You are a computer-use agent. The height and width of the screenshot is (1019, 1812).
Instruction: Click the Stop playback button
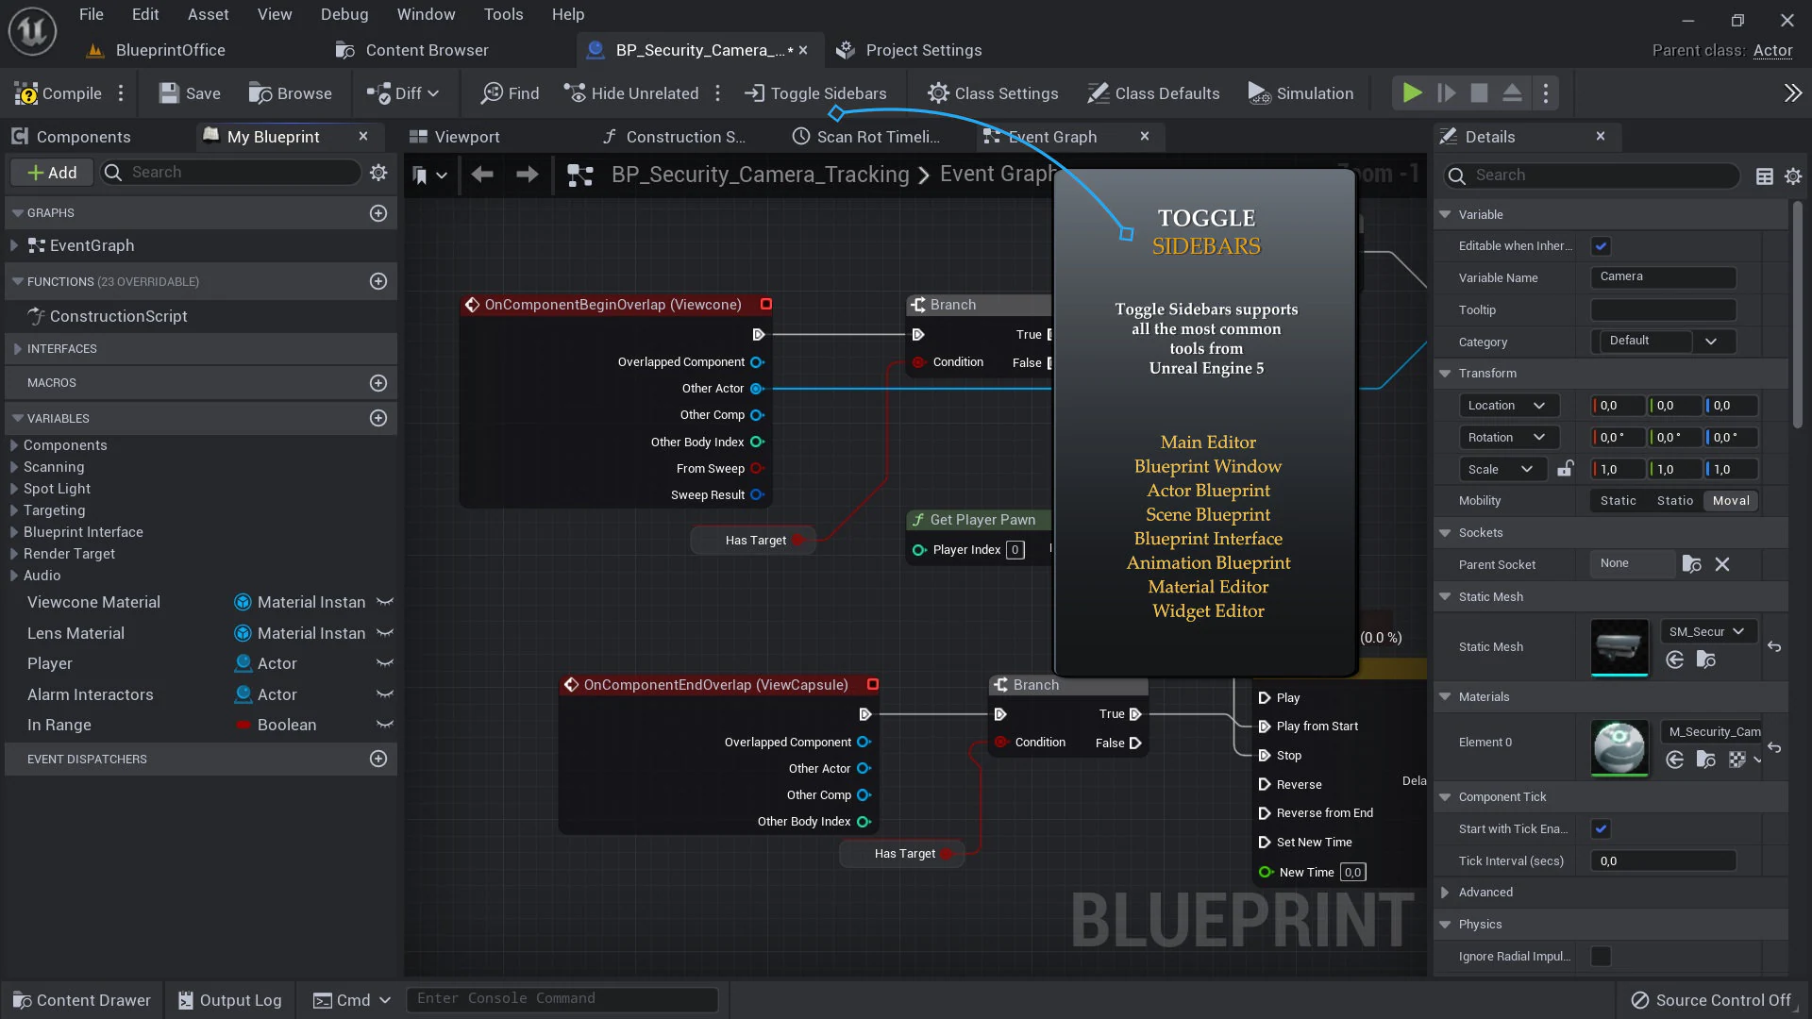coord(1480,93)
